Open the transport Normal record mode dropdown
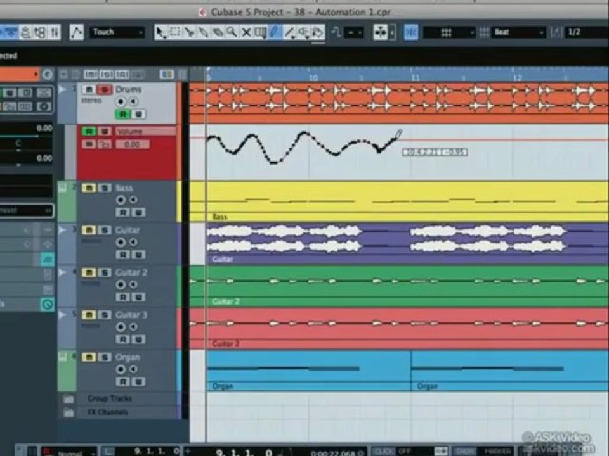The height and width of the screenshot is (456, 609). (69, 452)
